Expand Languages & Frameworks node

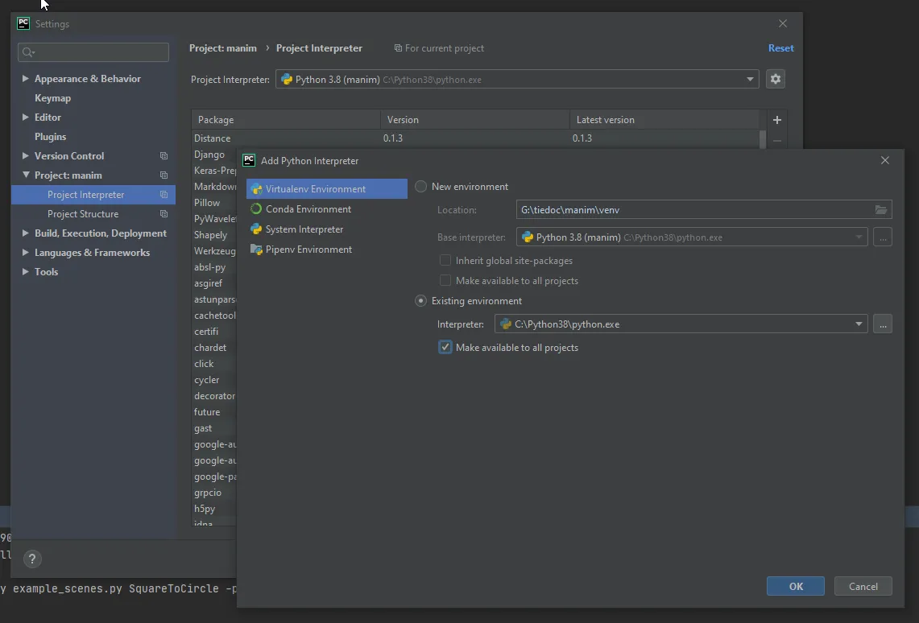pos(25,253)
